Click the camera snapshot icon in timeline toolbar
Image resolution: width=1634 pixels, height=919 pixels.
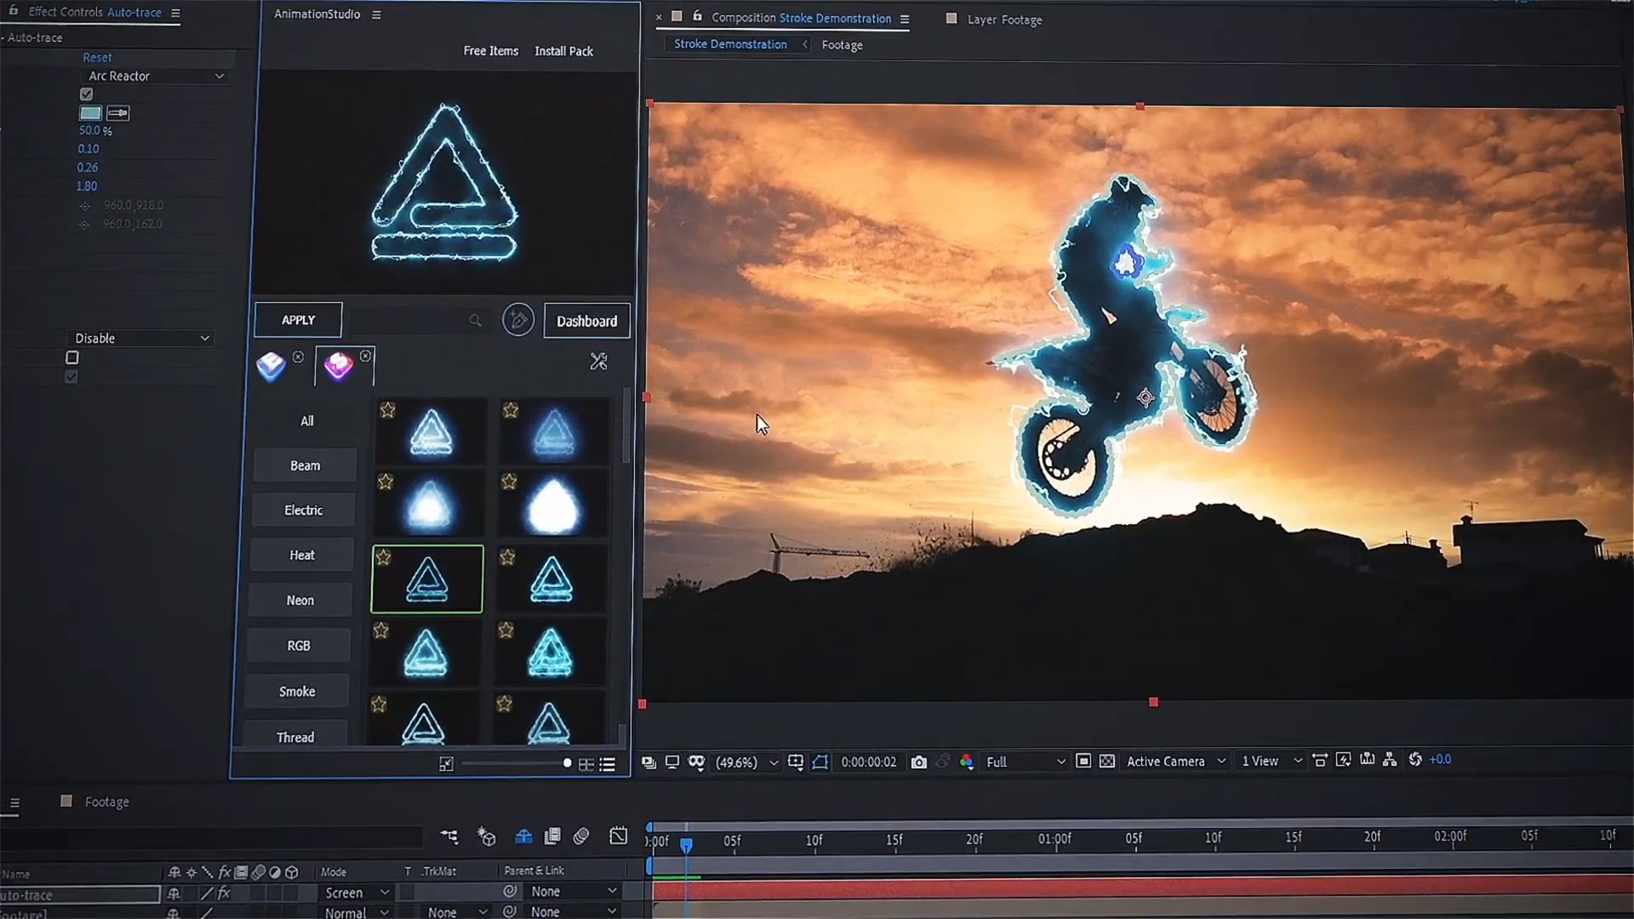(x=920, y=761)
